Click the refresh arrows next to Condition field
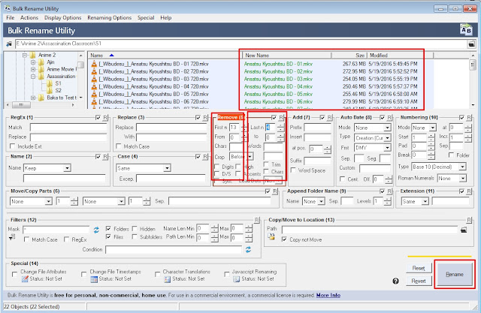This screenshot has height=313, width=481. (x=248, y=250)
